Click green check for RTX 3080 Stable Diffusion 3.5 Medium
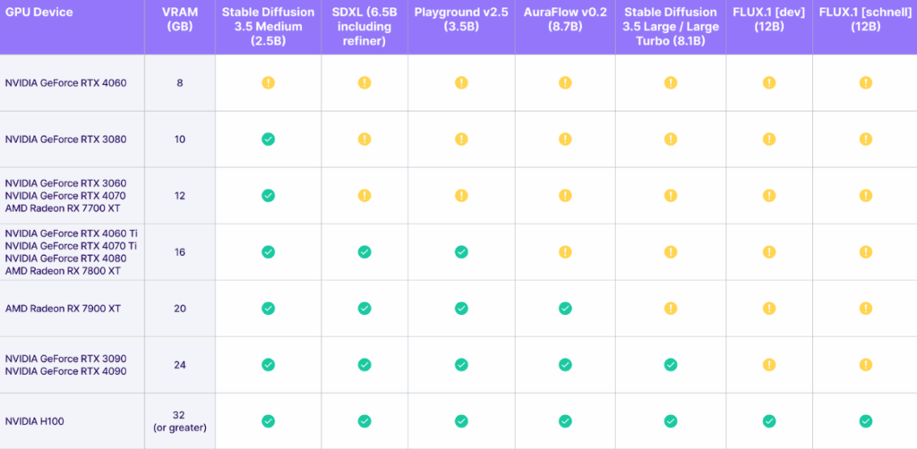The image size is (917, 449). (268, 139)
